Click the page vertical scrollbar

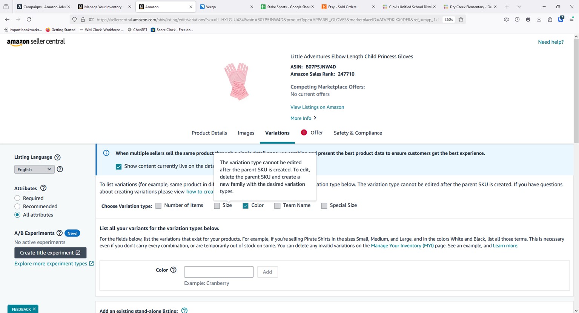pos(576,90)
